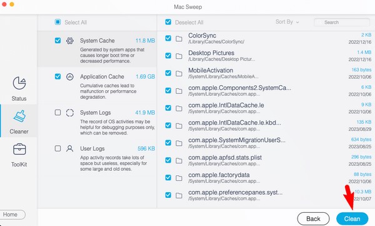This screenshot has height=226, width=375.
Task: Open the Sort By dropdown
Action: [287, 22]
